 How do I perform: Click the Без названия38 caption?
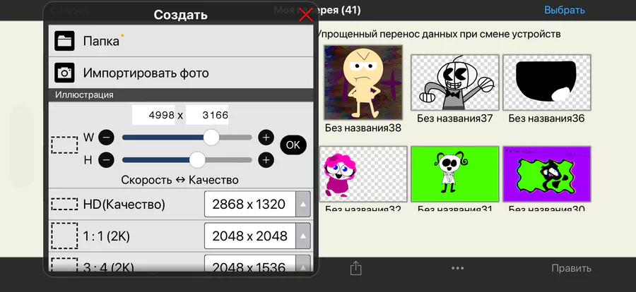[x=363, y=128]
